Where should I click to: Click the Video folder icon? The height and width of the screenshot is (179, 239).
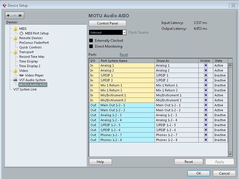tap(15, 71)
